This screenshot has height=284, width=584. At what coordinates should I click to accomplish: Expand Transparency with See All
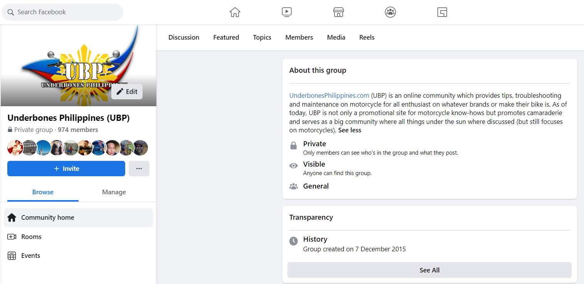pyautogui.click(x=429, y=270)
